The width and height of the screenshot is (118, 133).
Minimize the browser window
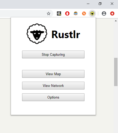[x=88, y=4]
